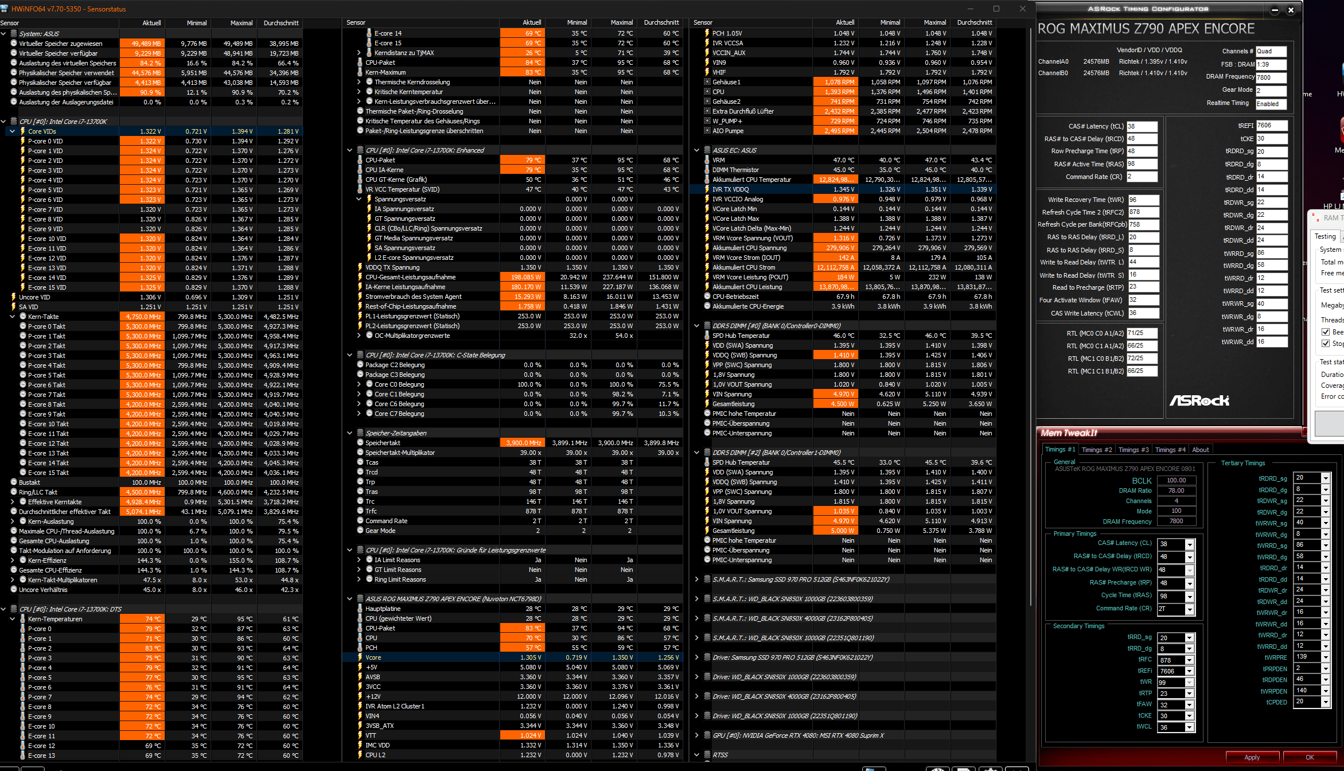Screen dimensions: 1344x771
Task: Click CAS# Latency (tCL) field in ASRock Configurator
Action: 1142,126
